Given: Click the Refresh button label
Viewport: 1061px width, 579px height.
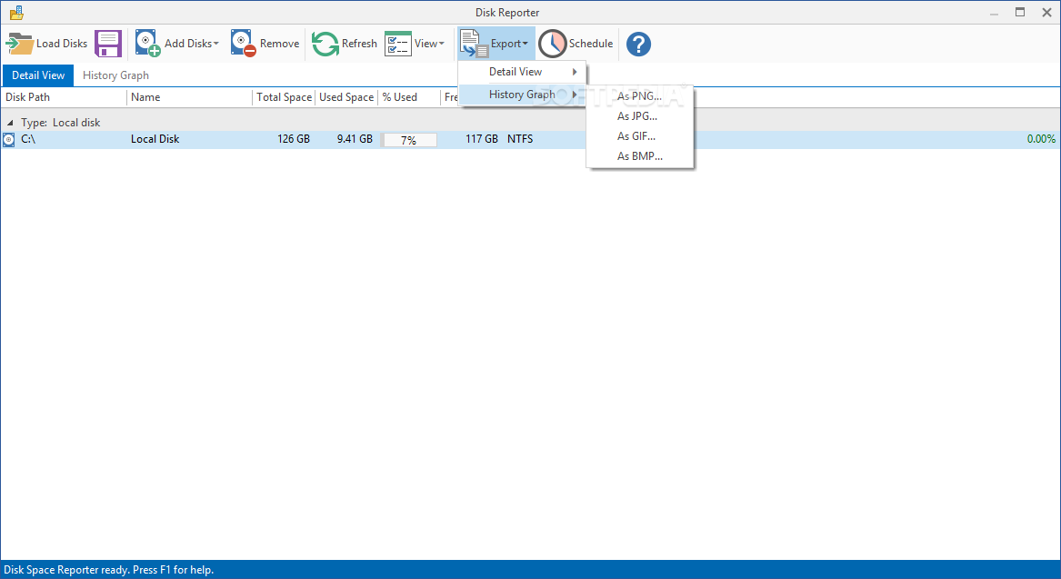Looking at the screenshot, I should tap(359, 44).
